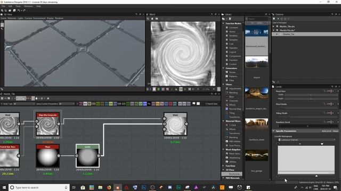
Task: Open Task View on the taskbar
Action: (74, 187)
